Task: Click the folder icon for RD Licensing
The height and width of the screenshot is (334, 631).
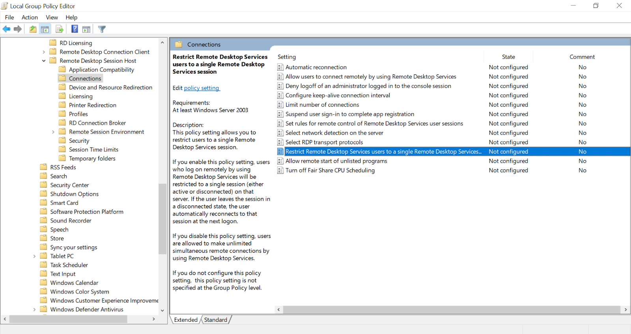Action: tap(53, 43)
